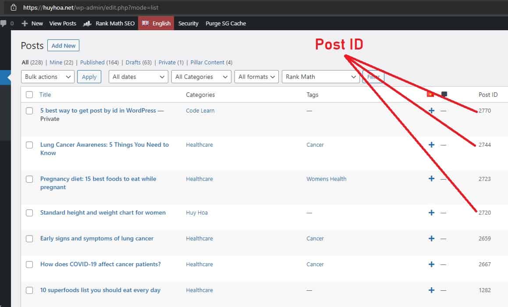Open the All Categories dropdown
Image resolution: width=508 pixels, height=307 pixels.
pyautogui.click(x=201, y=77)
